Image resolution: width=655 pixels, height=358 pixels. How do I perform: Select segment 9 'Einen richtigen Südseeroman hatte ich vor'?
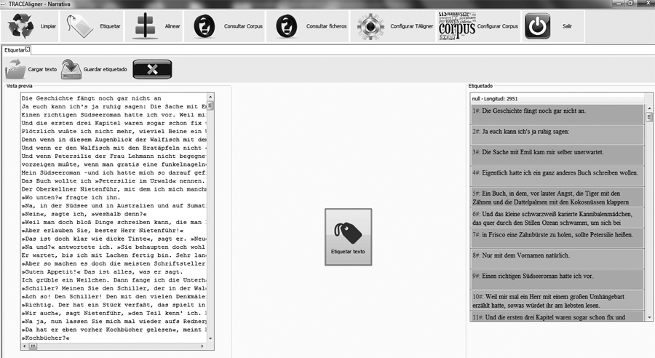[x=557, y=279]
